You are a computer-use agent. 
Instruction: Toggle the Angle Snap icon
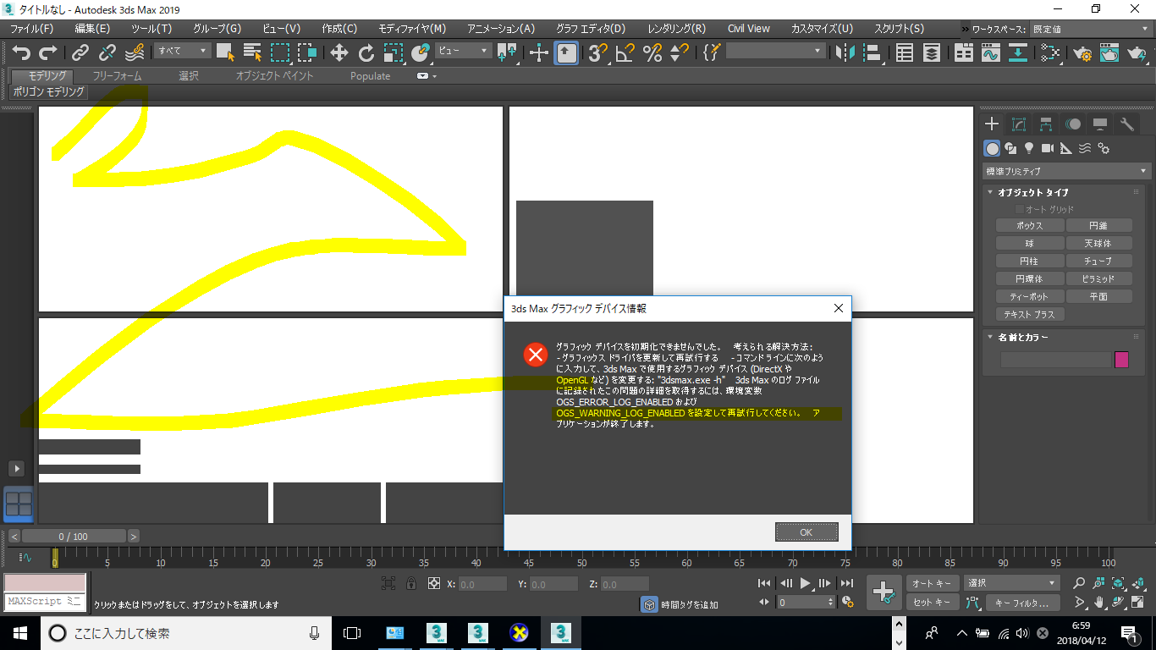(625, 52)
